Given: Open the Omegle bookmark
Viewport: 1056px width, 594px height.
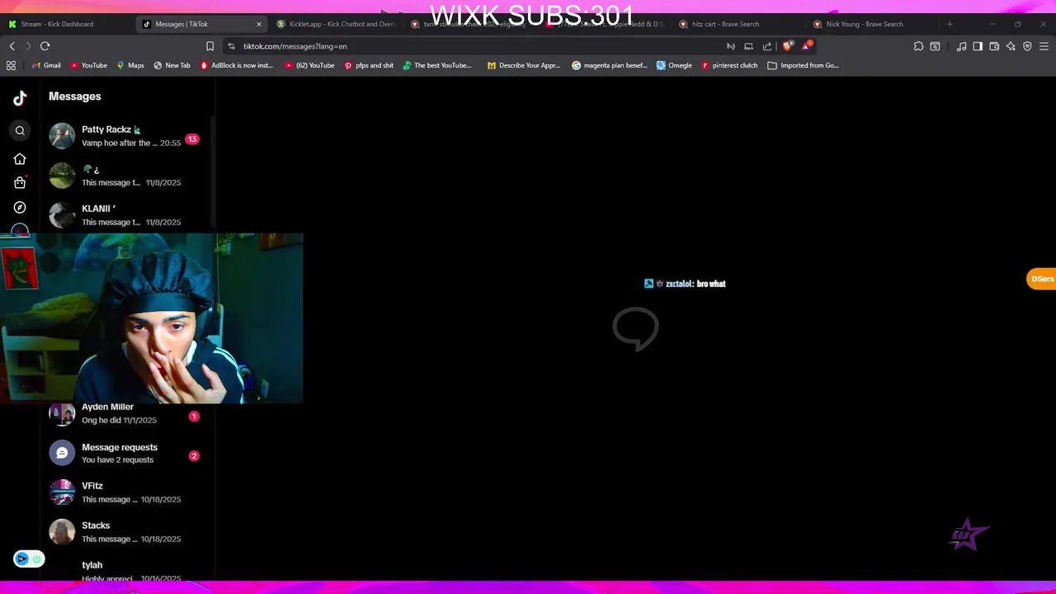Looking at the screenshot, I should coord(674,65).
